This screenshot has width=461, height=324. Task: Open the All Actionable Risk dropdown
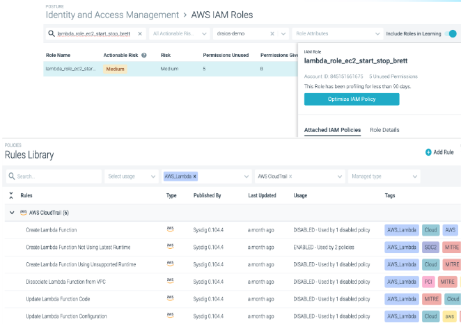[180, 34]
